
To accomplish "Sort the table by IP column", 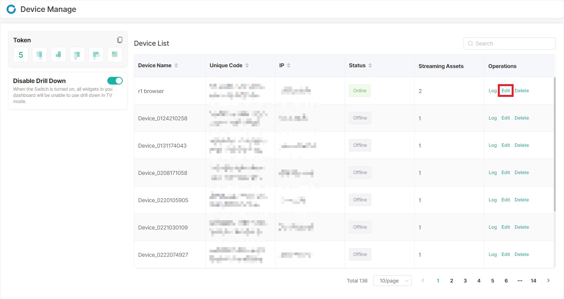I will [x=289, y=66].
